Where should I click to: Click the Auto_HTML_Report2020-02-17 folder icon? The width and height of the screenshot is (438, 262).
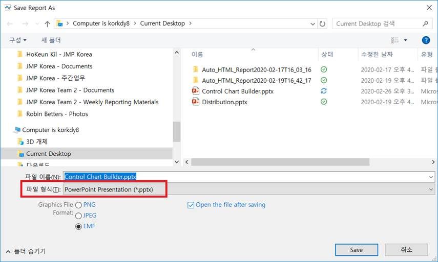pyautogui.click(x=195, y=69)
